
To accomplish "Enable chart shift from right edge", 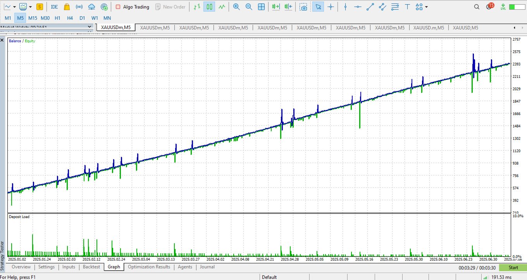I will pyautogui.click(x=288, y=7).
